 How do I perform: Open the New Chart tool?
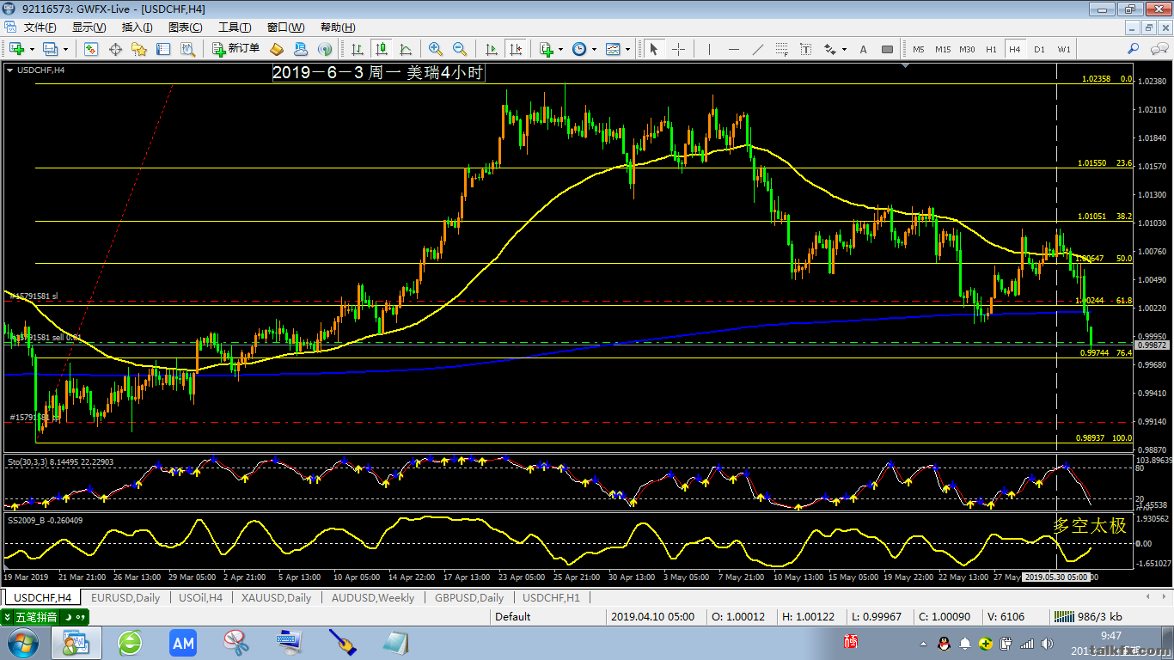[x=16, y=49]
